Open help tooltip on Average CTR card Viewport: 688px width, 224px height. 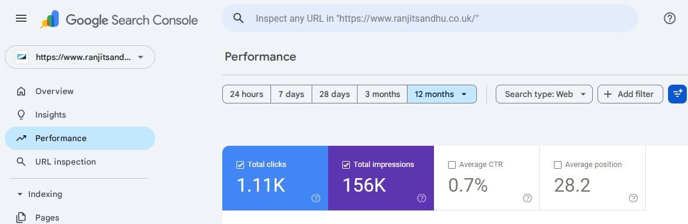tap(527, 198)
